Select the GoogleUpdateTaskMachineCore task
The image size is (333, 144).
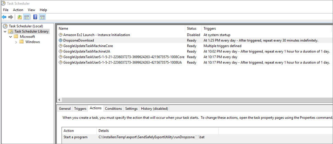click(x=88, y=46)
